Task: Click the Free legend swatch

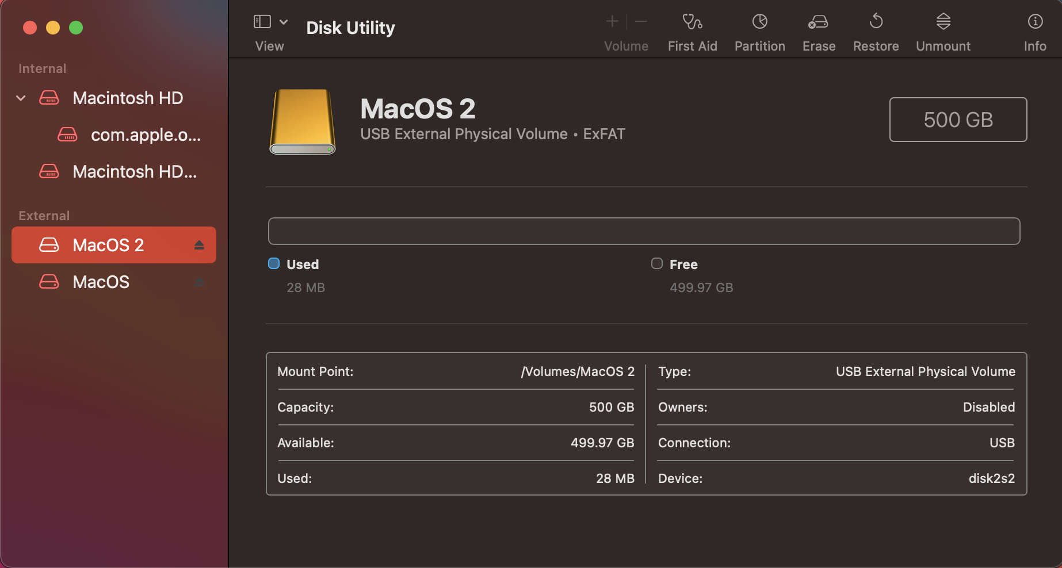Action: coord(657,263)
